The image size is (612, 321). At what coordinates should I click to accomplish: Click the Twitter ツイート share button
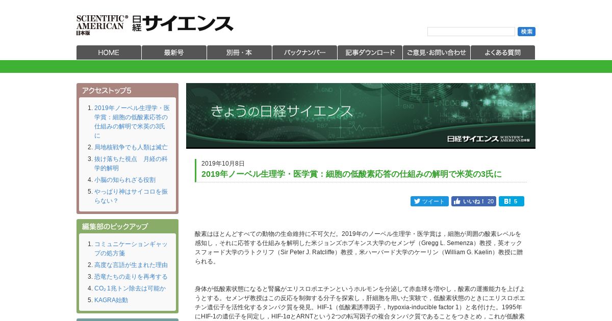429,201
